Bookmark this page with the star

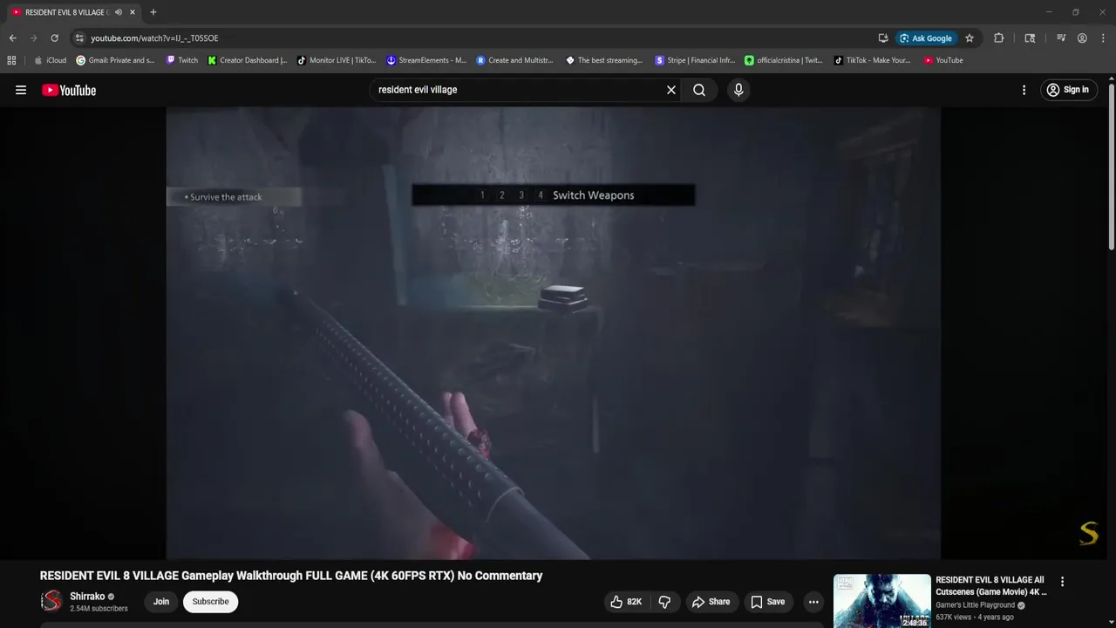[970, 38]
